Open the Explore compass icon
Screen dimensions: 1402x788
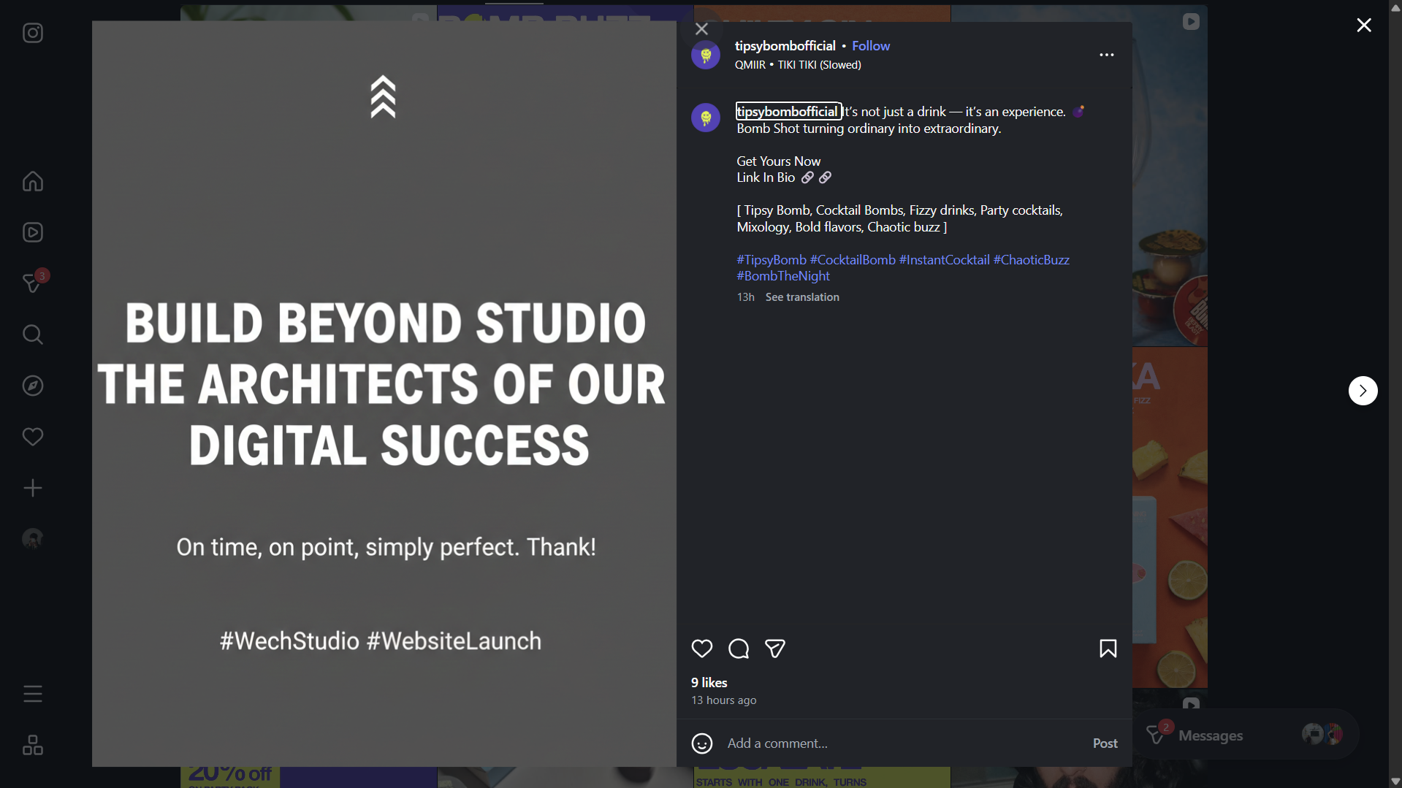click(33, 386)
